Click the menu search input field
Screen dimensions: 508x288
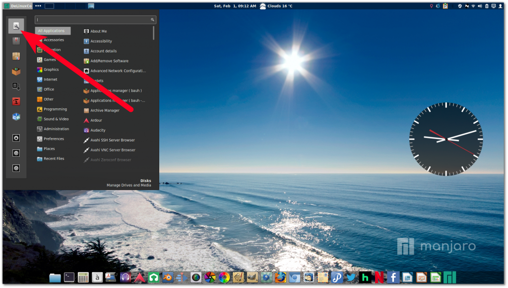[x=95, y=20]
